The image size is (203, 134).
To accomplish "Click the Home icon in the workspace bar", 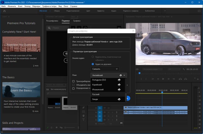I will 4,10.
